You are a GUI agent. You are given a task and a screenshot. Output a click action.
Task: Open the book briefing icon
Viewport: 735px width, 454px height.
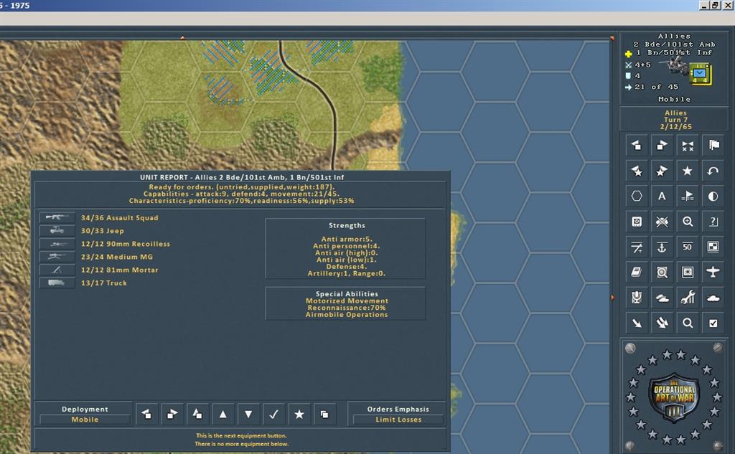tap(637, 273)
